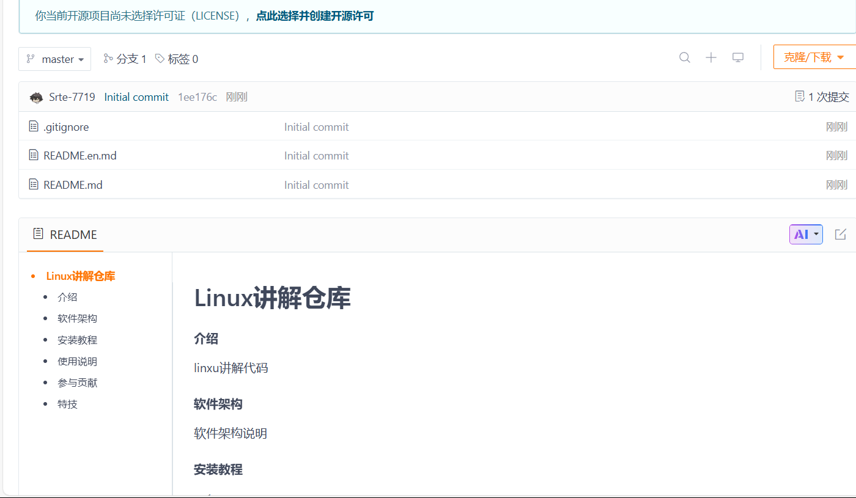This screenshot has height=498, width=856.
Task: Click 刚刚 timestamp in README.md row
Action: [836, 185]
